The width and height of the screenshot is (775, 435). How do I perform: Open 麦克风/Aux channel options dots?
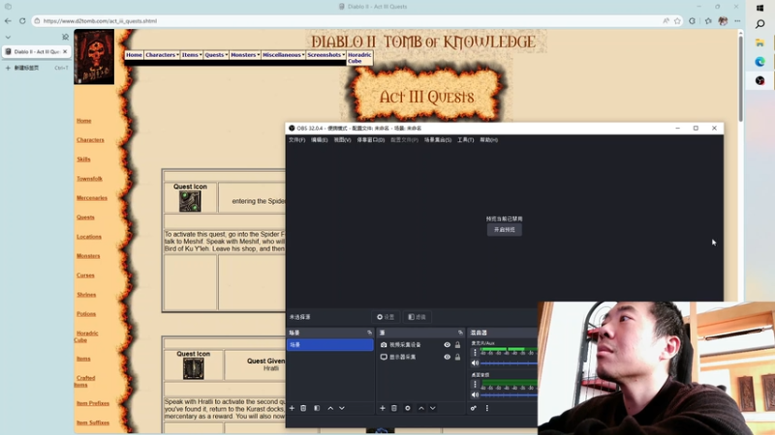coord(475,352)
